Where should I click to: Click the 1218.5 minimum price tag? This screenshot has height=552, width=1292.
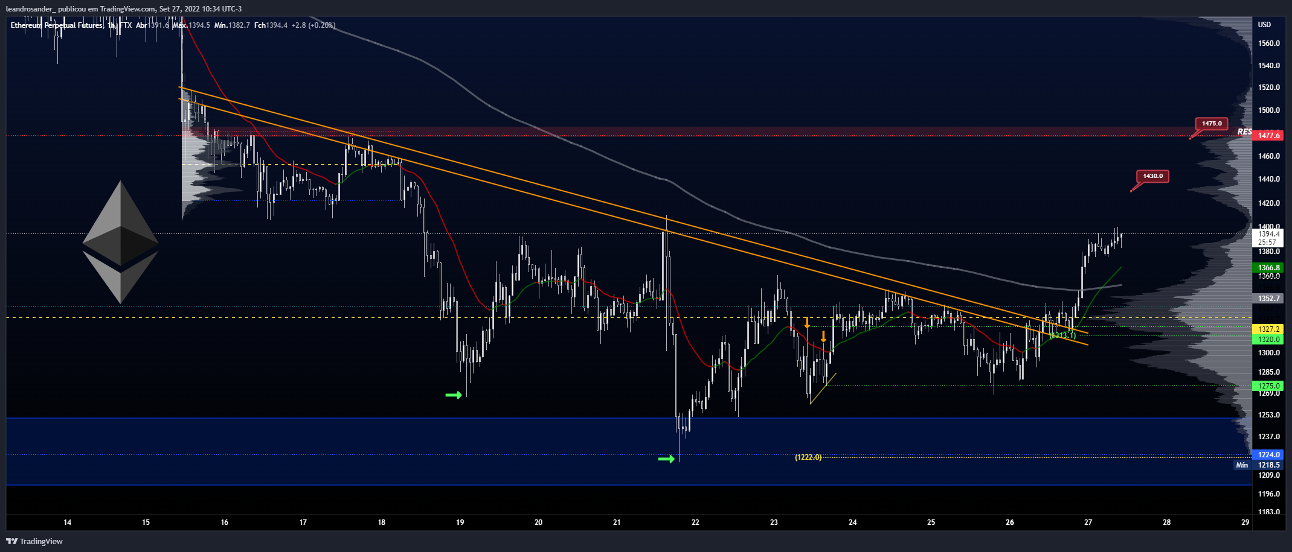[1268, 465]
